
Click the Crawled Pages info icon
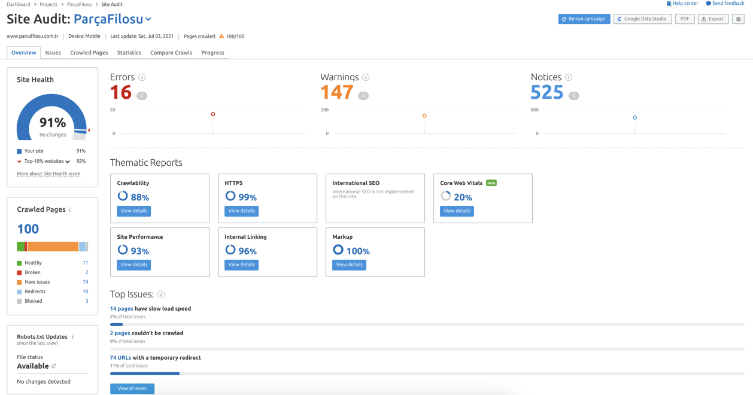70,210
